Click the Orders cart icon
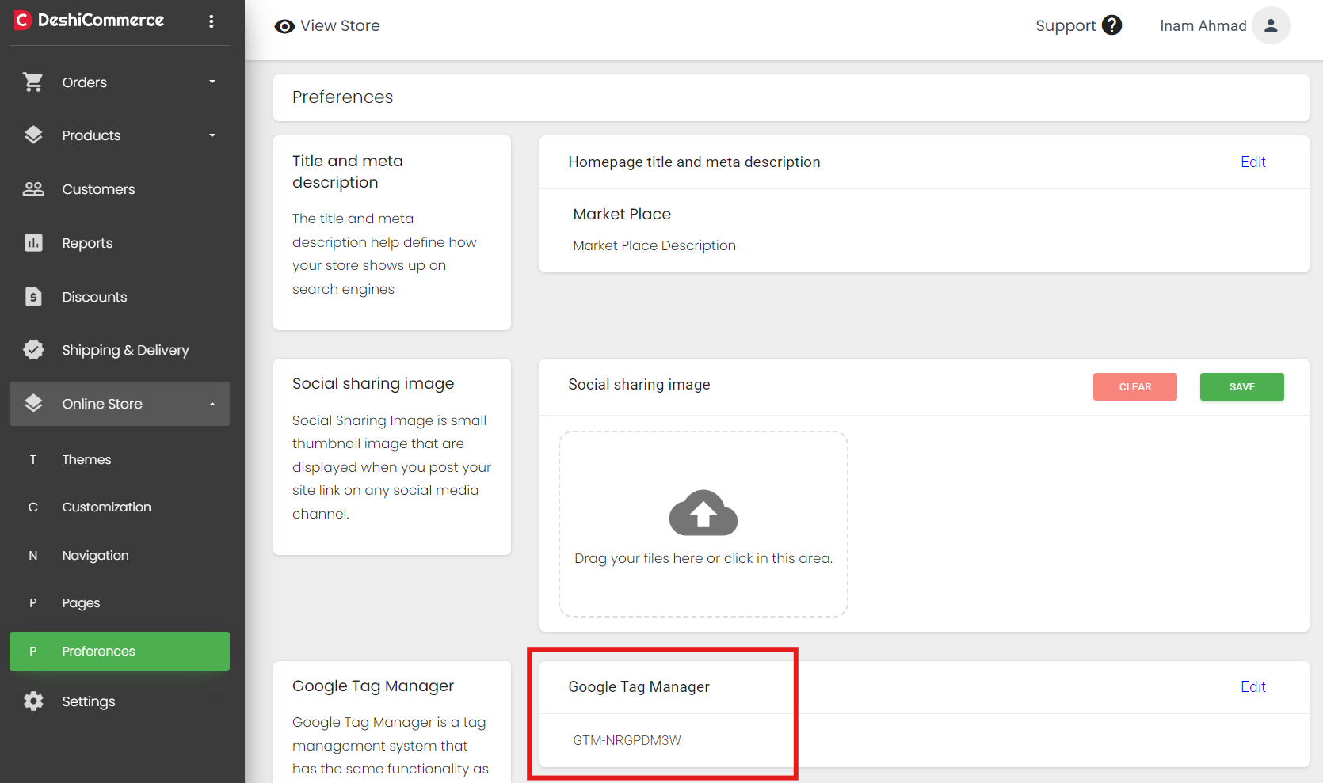 pos(33,82)
